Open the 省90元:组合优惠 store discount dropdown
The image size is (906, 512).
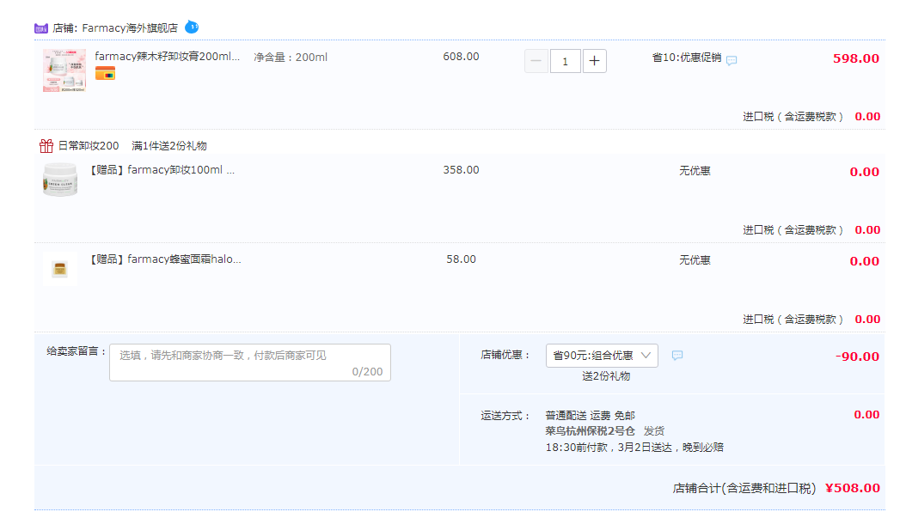pyautogui.click(x=602, y=356)
